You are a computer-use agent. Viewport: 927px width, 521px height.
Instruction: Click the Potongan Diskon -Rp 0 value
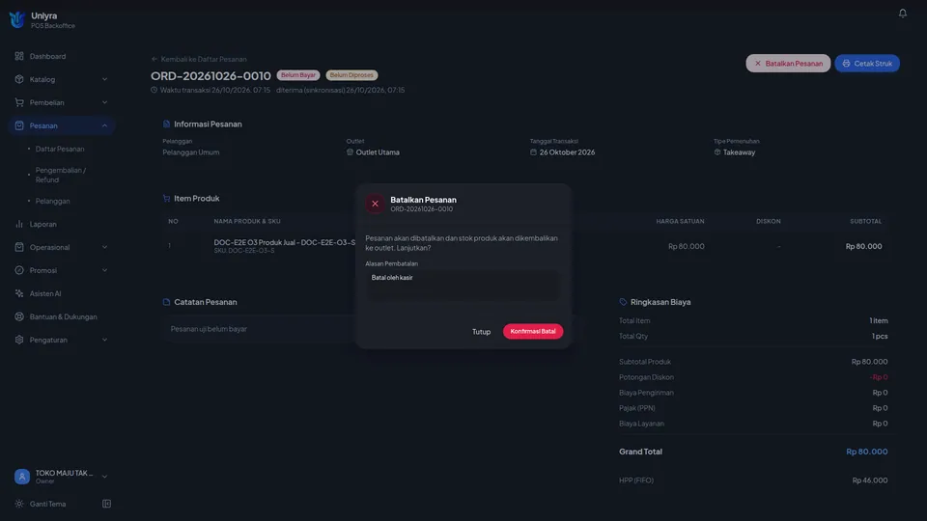point(879,377)
